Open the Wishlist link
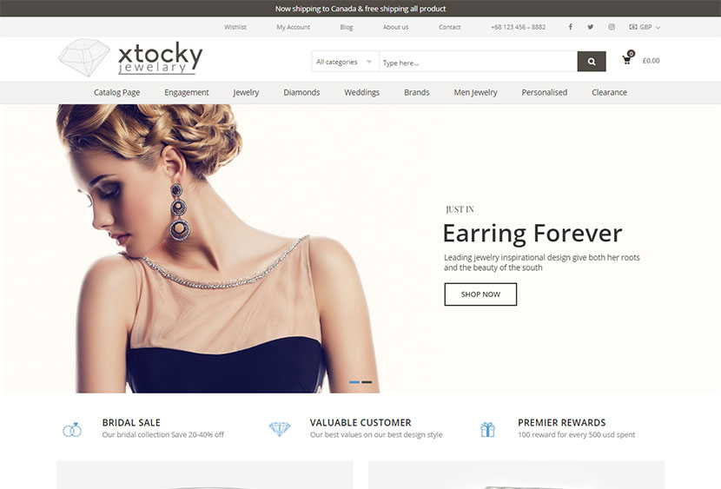 click(235, 27)
